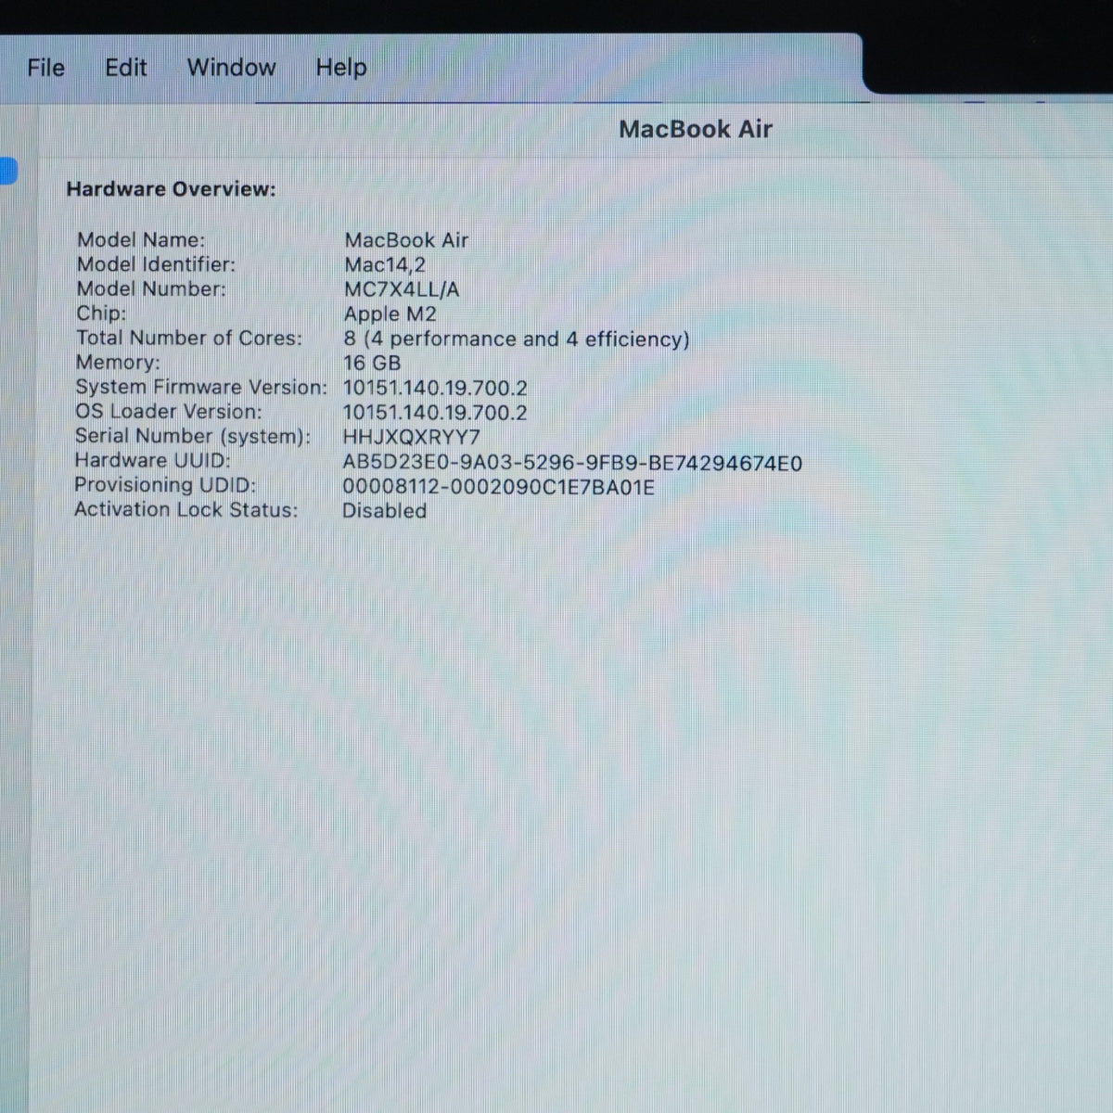This screenshot has height=1113, width=1113.
Task: Click the MacBook Air window title
Action: (x=695, y=129)
